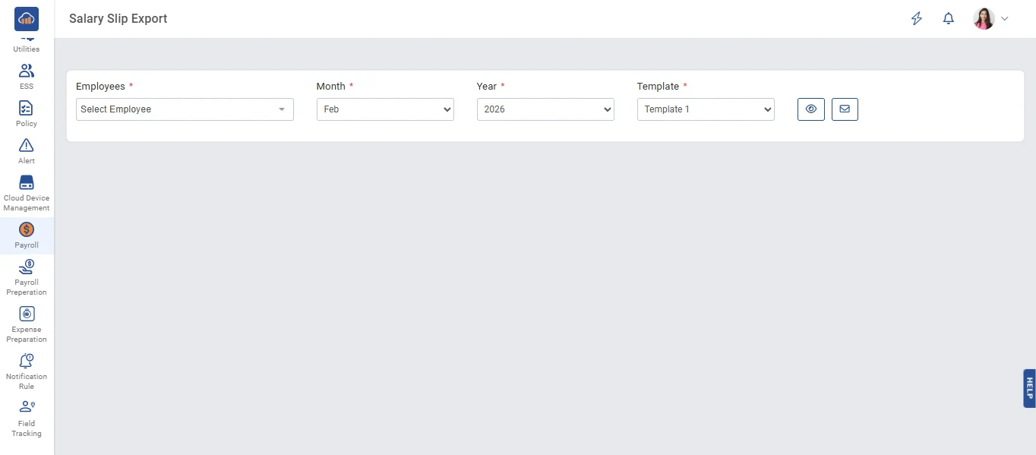Open Payroll Preperation module
1036x455 pixels.
pos(27,276)
